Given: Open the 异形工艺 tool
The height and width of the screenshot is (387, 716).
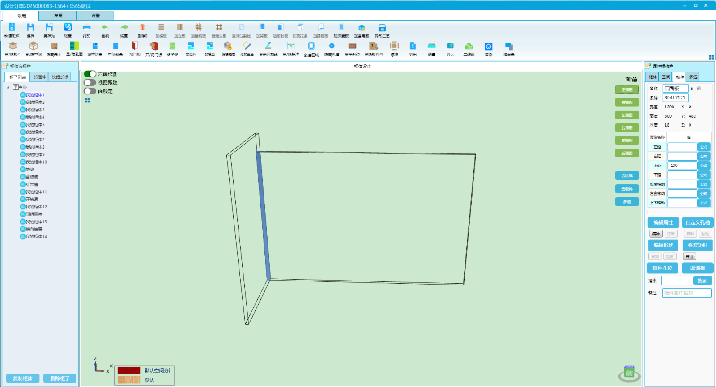Looking at the screenshot, I should [x=382, y=28].
